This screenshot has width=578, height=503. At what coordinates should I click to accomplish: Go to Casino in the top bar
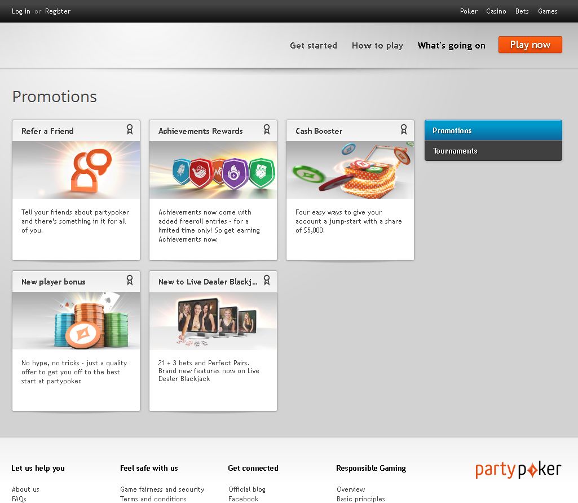(x=496, y=11)
